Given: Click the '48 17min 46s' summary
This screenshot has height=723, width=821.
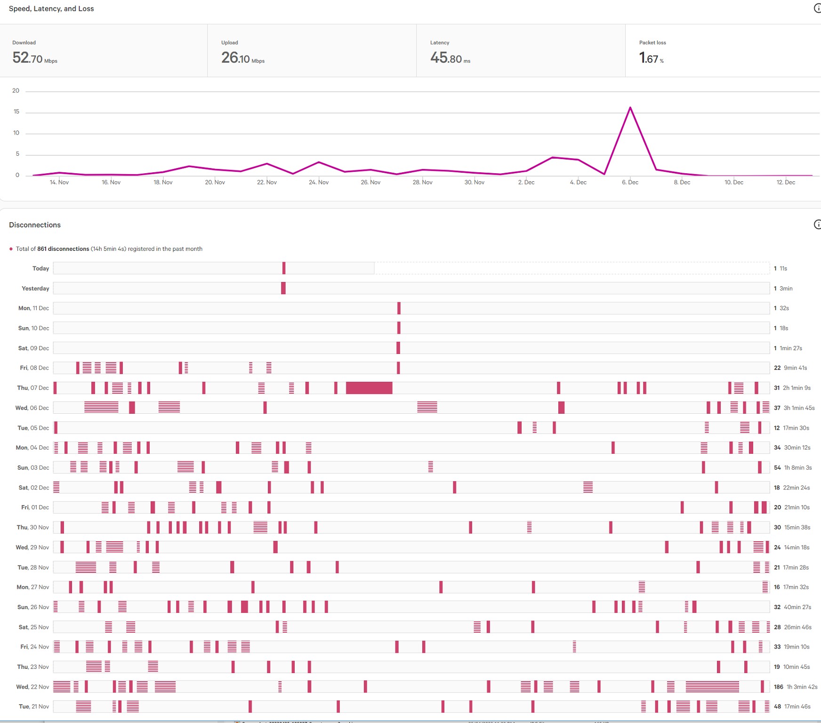Looking at the screenshot, I should (793, 707).
